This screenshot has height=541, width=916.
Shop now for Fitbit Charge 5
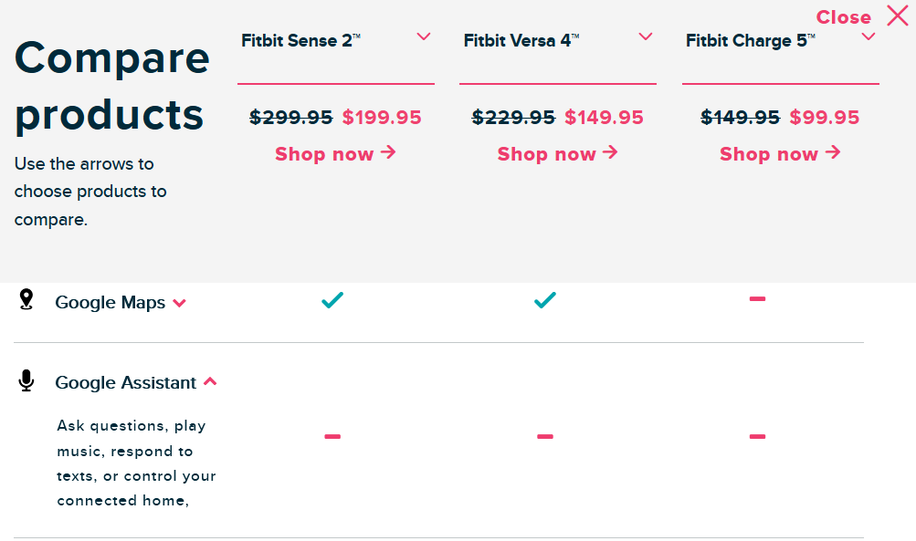[780, 153]
